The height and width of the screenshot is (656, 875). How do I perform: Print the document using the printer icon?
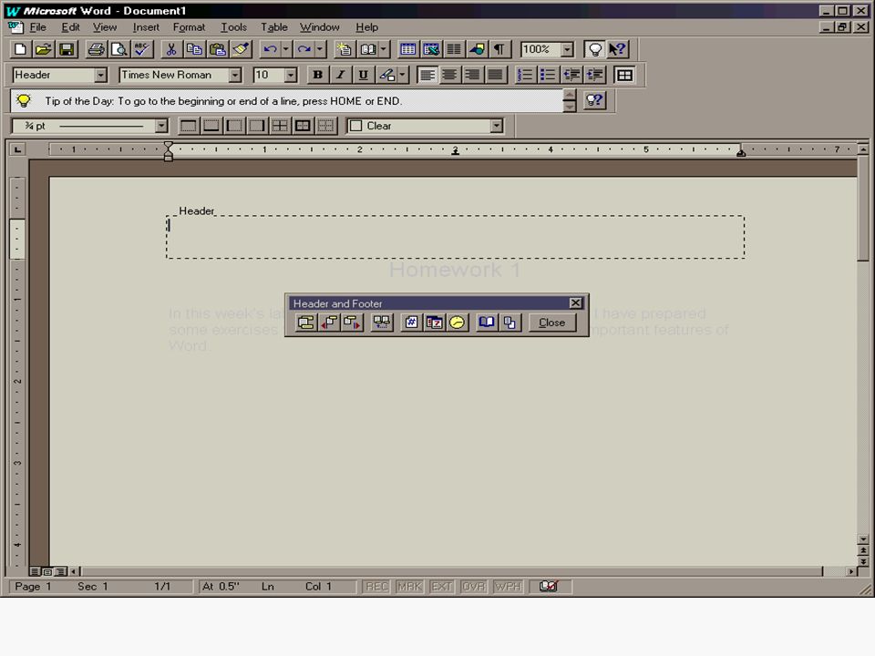pyautogui.click(x=96, y=49)
